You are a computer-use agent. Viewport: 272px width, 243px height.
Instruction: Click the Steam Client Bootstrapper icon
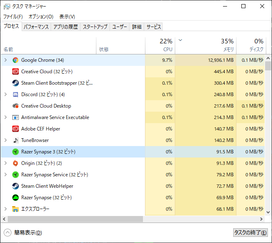(x=16, y=83)
